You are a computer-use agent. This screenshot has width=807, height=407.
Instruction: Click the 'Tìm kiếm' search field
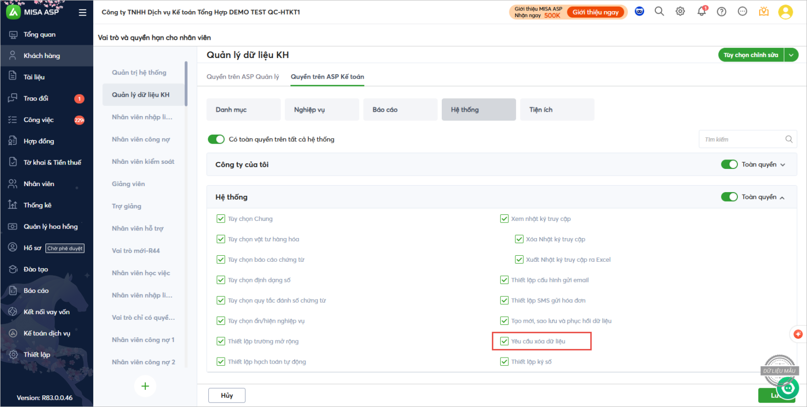pyautogui.click(x=741, y=139)
